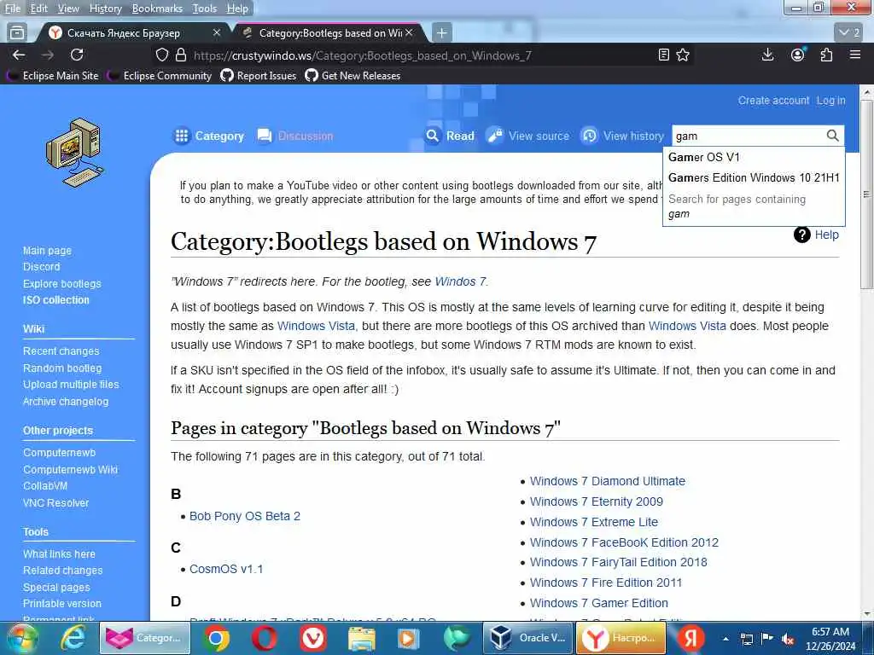Show hidden system tray icons arrow
Screen dimensions: 874x655
725,639
